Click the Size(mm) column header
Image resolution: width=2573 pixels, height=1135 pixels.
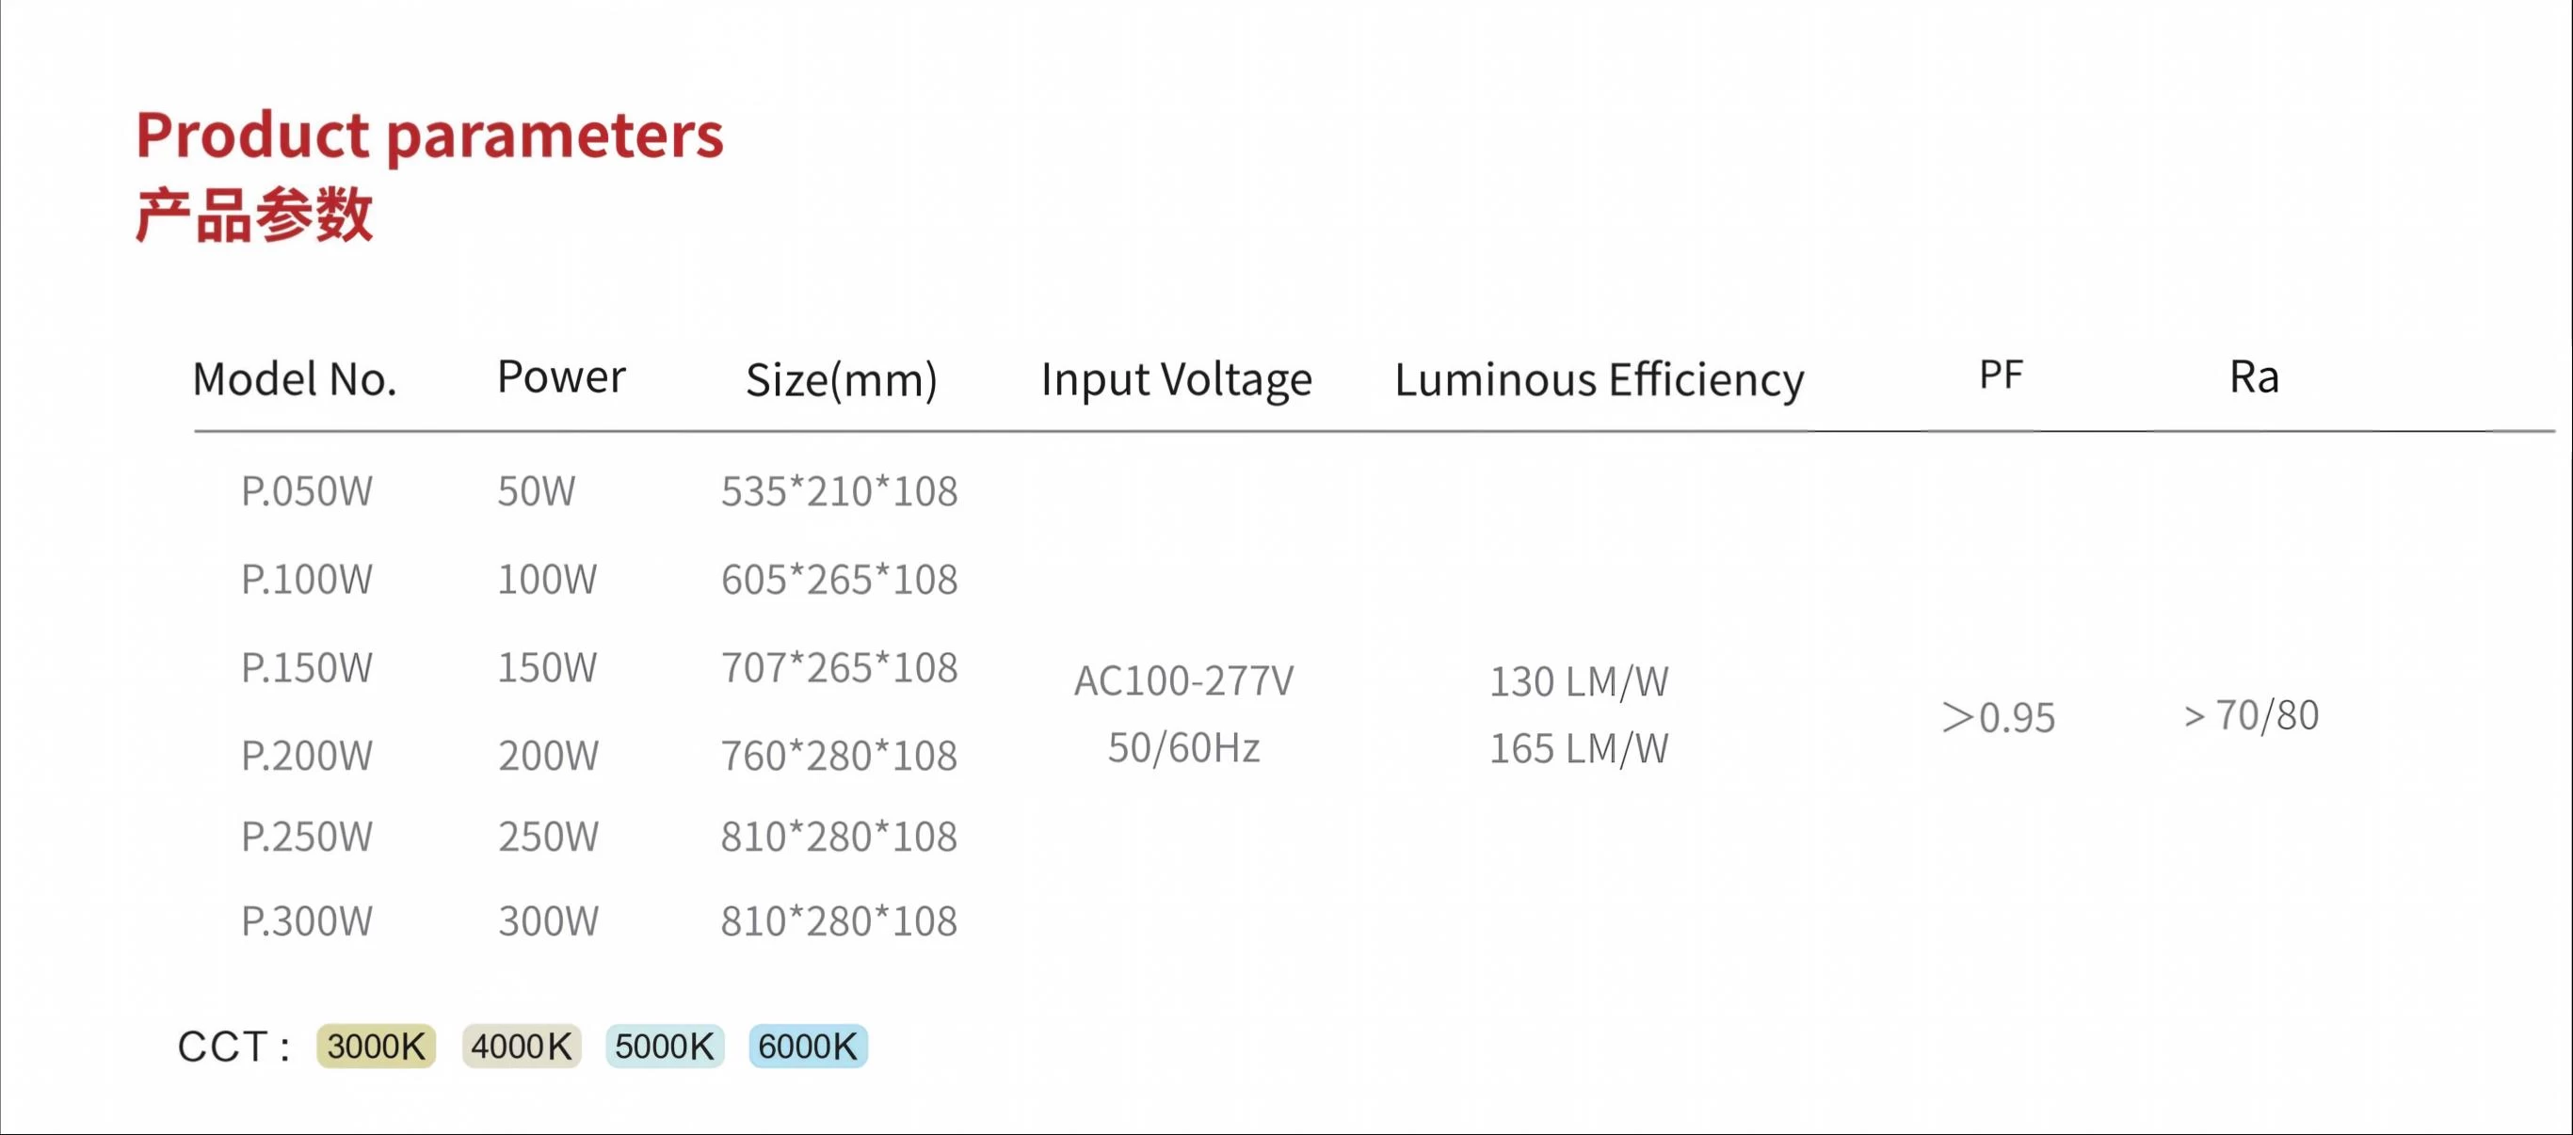841,380
